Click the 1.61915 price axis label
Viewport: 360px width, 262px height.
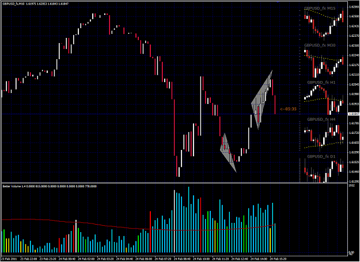pos(354,104)
